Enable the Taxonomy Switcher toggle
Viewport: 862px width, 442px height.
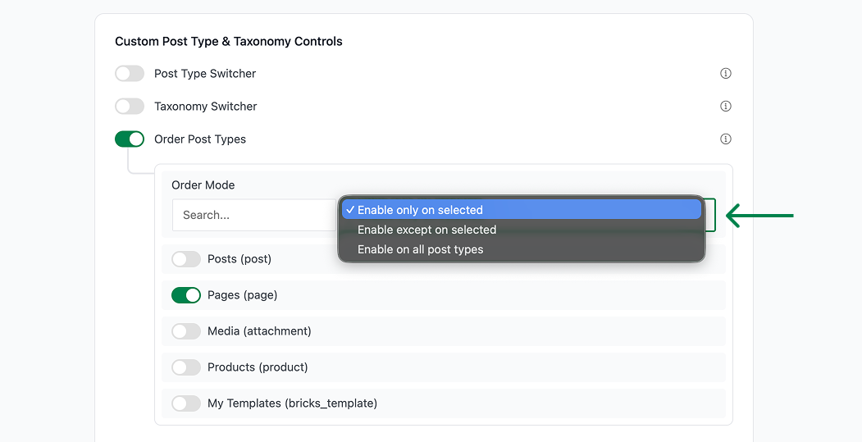click(130, 106)
